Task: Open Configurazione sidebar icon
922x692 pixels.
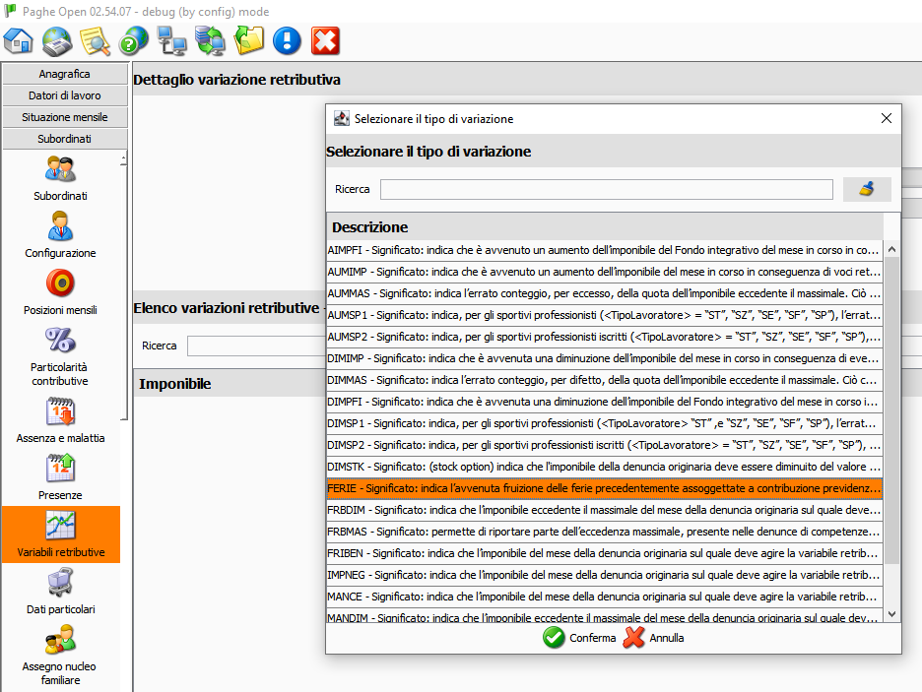Action: click(60, 226)
